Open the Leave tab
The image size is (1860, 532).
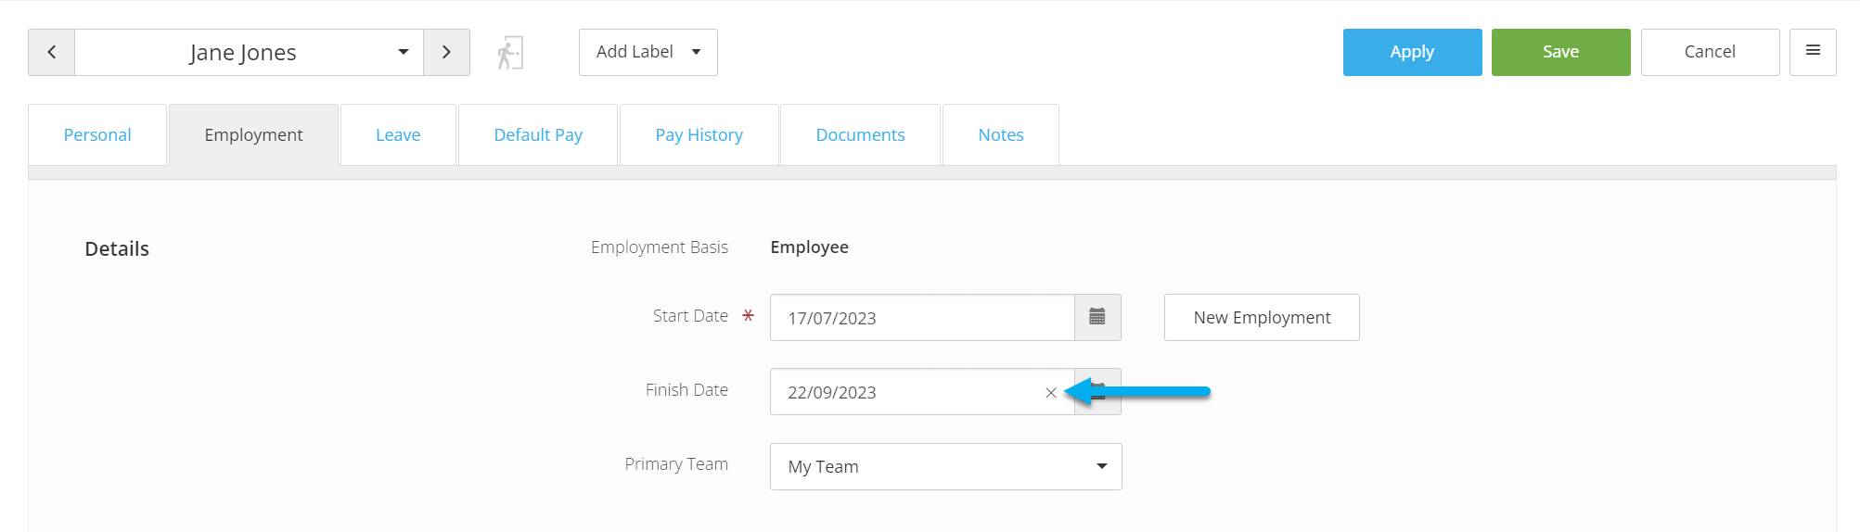pyautogui.click(x=398, y=135)
